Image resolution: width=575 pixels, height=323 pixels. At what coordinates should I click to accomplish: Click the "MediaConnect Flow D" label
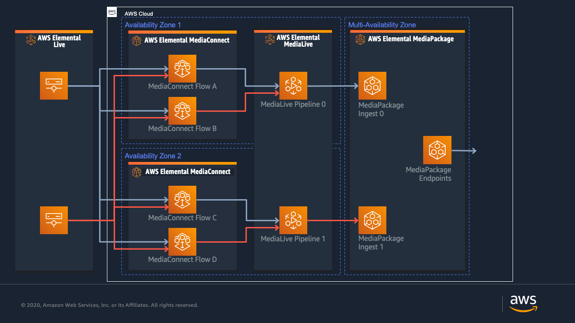[x=182, y=259]
